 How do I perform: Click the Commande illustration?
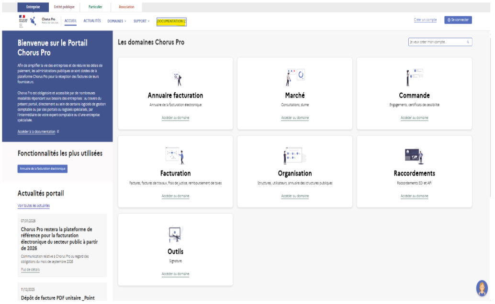tap(414, 77)
